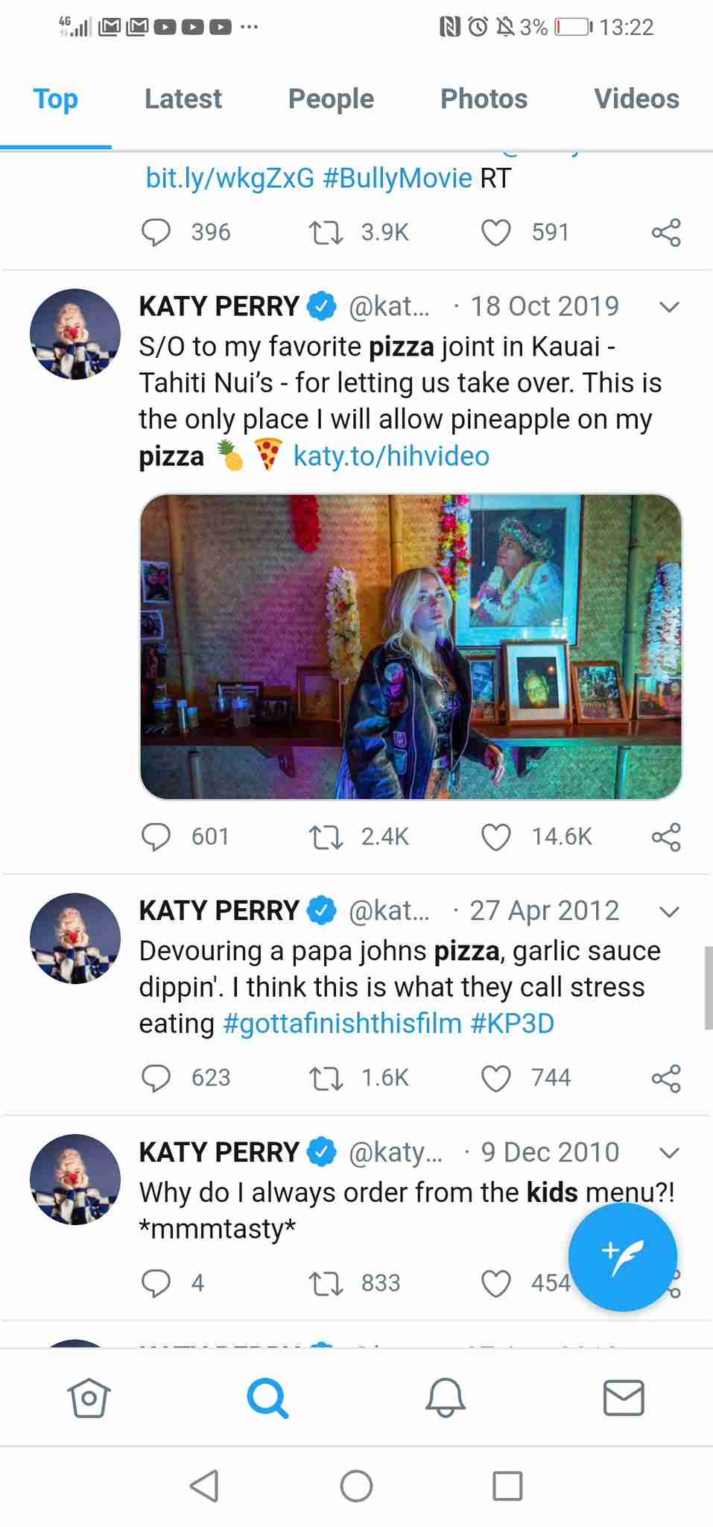Expand options for 27 Apr 2012 tweet
Viewport: 713px width, 1527px height.
click(x=670, y=912)
